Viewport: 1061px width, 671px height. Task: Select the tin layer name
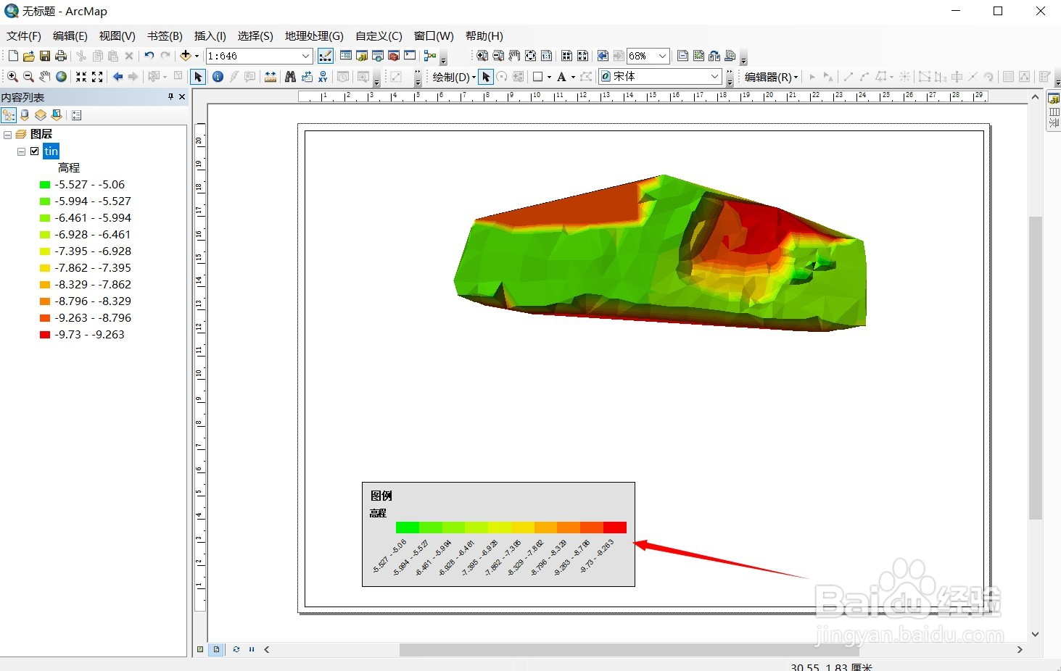51,151
